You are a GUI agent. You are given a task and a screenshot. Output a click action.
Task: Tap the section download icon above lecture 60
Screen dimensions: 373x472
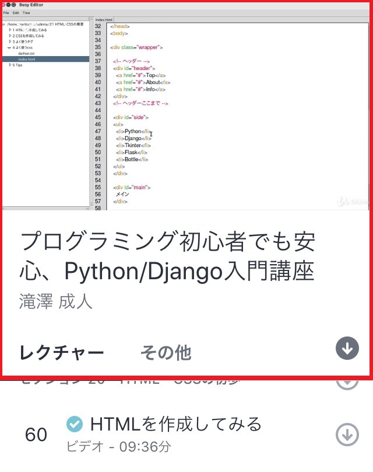point(347,382)
